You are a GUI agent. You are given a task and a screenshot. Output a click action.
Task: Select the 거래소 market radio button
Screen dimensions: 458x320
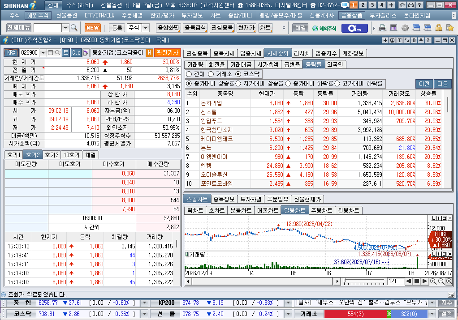pyautogui.click(x=211, y=74)
